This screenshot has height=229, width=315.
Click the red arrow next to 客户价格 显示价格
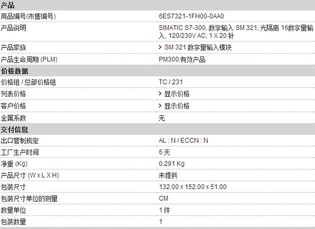pyautogui.click(x=160, y=105)
